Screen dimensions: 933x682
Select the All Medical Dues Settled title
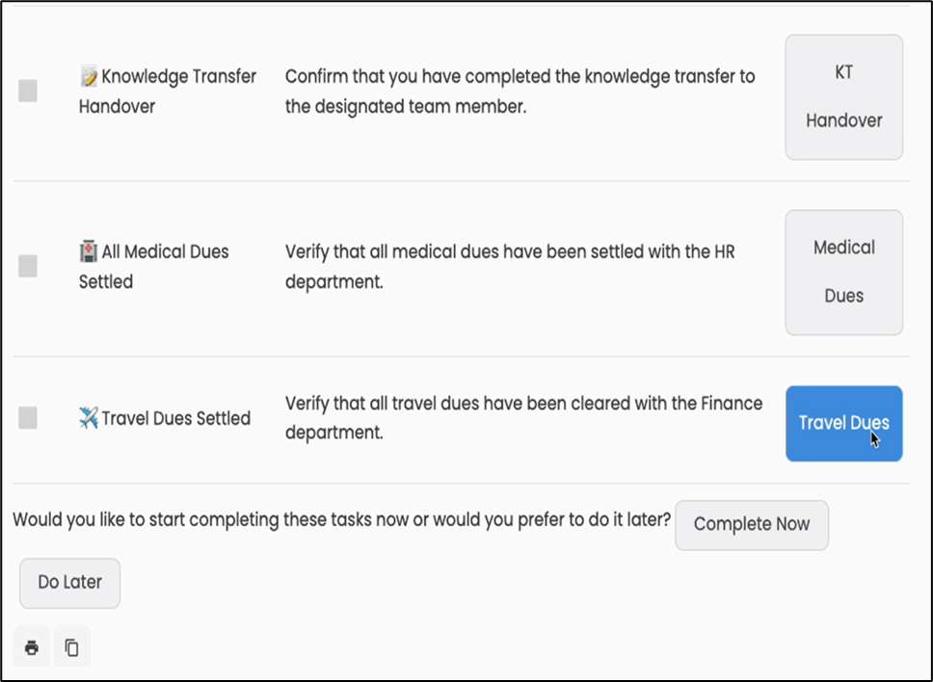[154, 267]
